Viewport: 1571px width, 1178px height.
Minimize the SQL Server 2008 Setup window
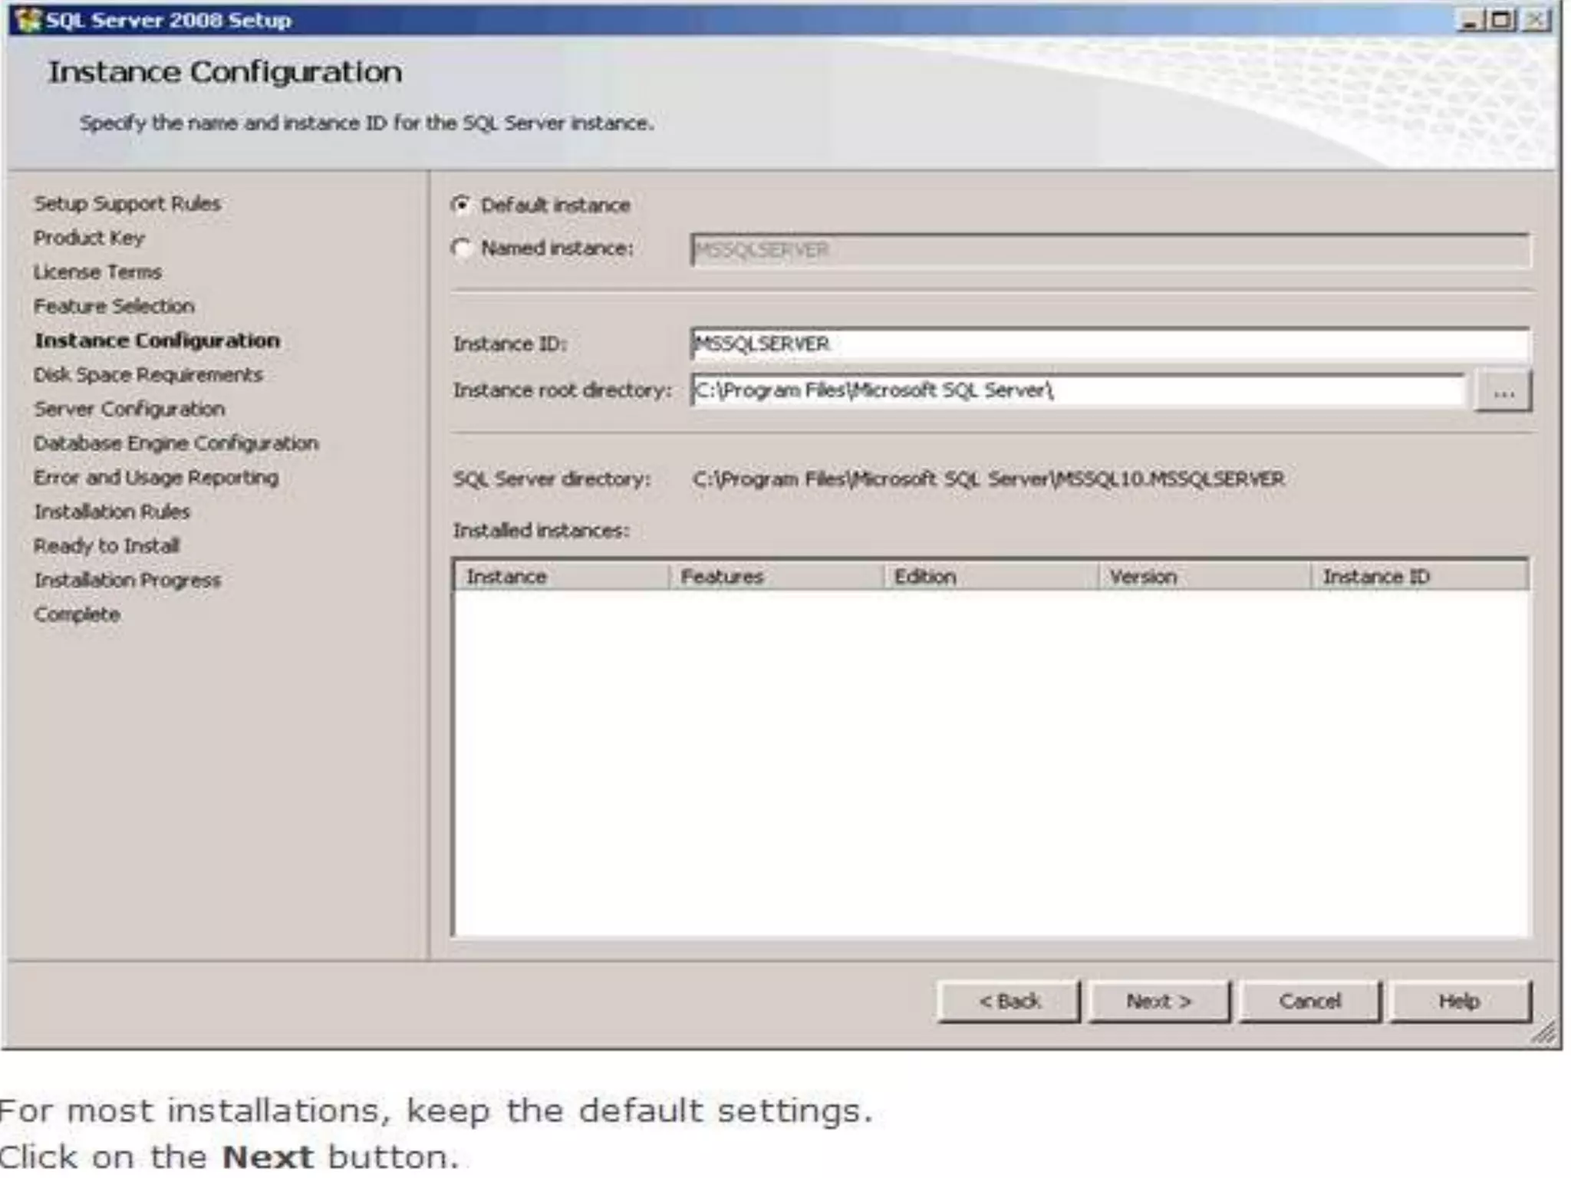coord(1468,19)
